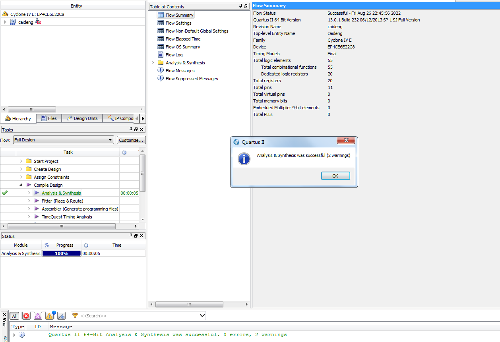Close the Tasks panel
The width and height of the screenshot is (500, 342).
(x=142, y=129)
